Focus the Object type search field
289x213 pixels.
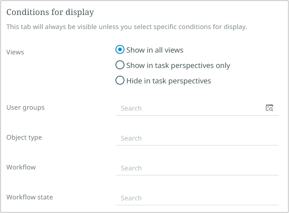click(x=197, y=138)
